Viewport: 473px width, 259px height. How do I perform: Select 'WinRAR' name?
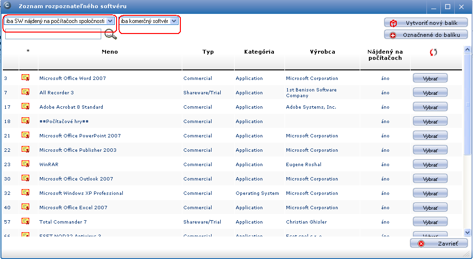coord(49,164)
